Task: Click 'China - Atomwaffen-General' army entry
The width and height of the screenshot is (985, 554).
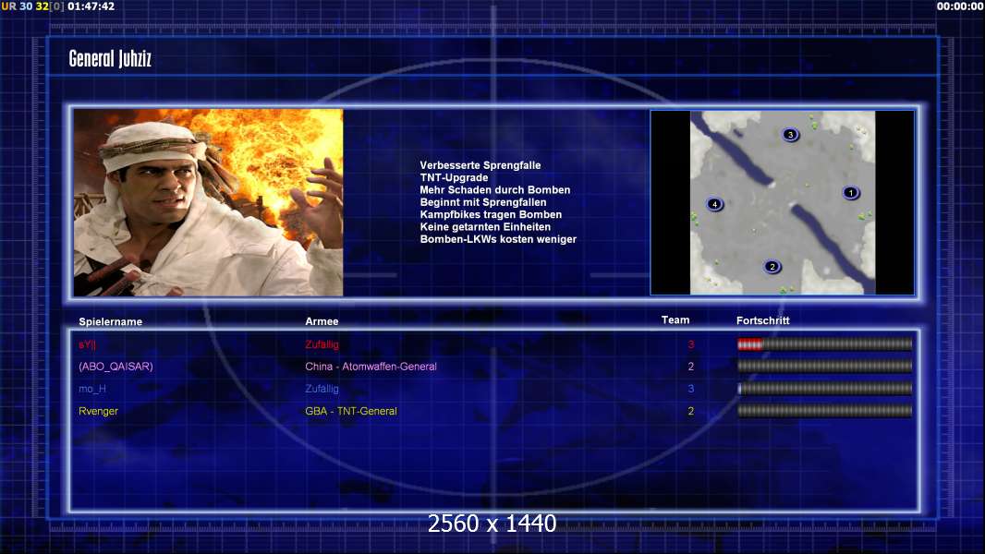Action: click(x=371, y=367)
